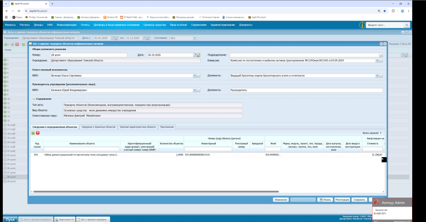Screen dimensions: 426x222
Task: Open the 'Целевые средства' menu
Action: pos(155,25)
